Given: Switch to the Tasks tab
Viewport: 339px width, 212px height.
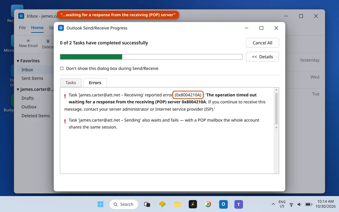Looking at the screenshot, I should coord(71,82).
